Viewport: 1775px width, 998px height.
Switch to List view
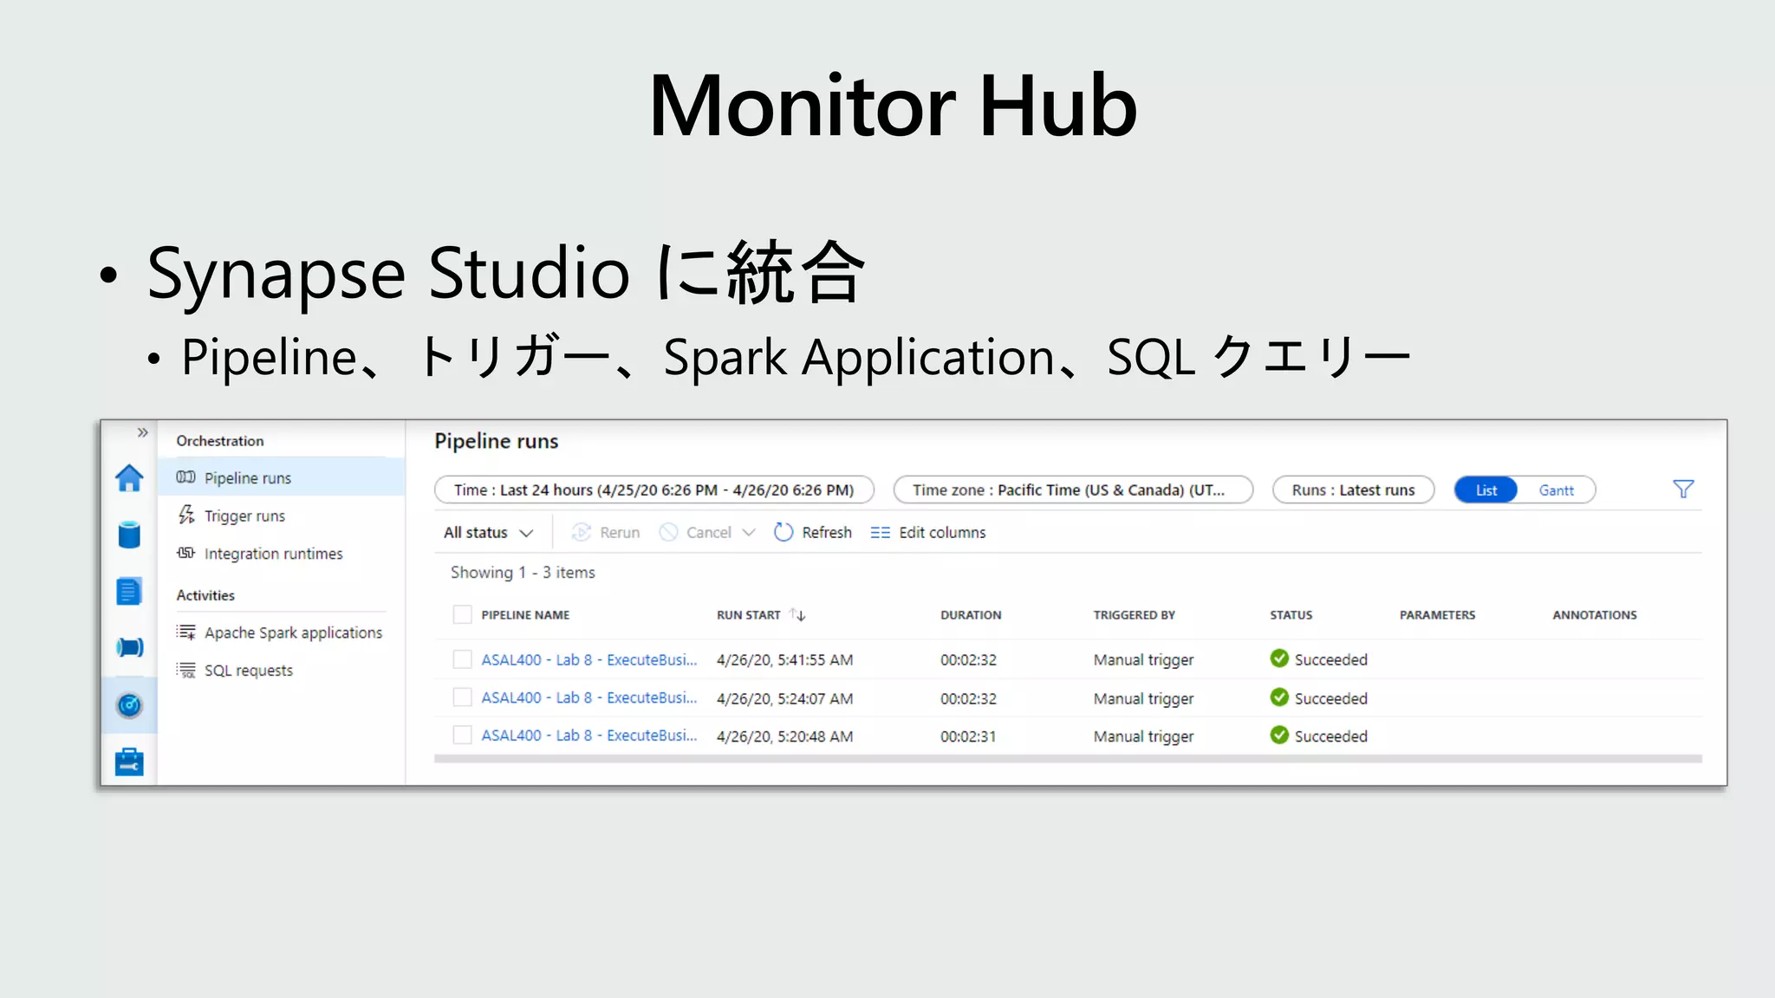click(x=1486, y=489)
